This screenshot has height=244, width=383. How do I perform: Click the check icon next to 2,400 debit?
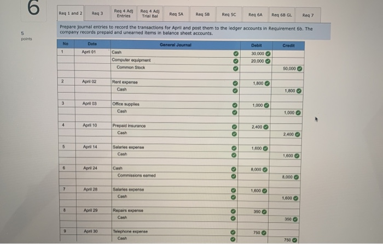click(x=266, y=127)
